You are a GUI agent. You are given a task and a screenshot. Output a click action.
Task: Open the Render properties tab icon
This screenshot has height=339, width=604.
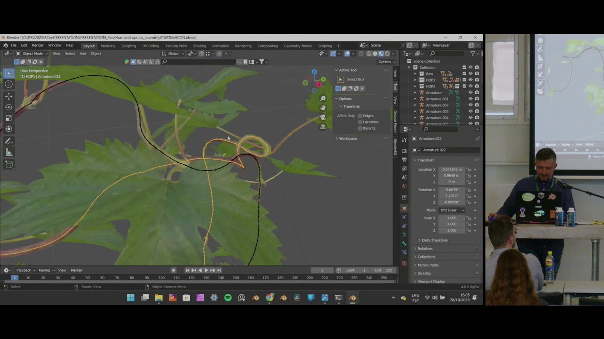404,151
